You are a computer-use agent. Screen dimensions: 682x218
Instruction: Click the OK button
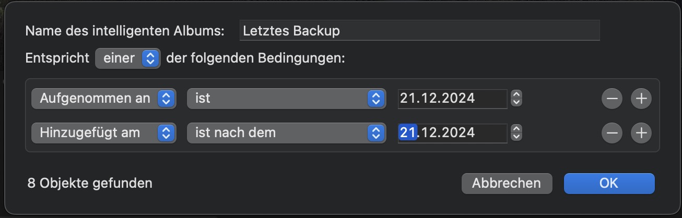click(609, 183)
